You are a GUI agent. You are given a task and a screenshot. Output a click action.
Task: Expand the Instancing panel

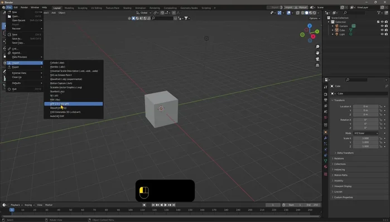339,169
